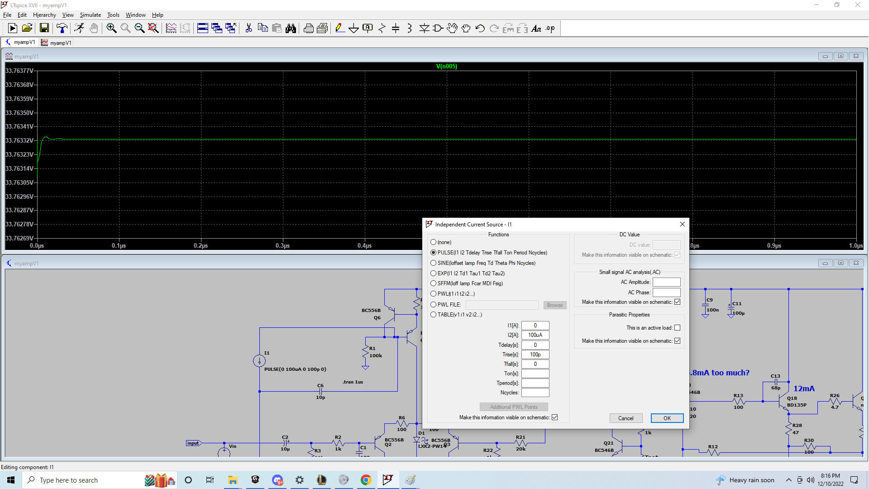The width and height of the screenshot is (869, 489).
Task: Toggle Functions visible on schematic checkbox
Action: (x=555, y=417)
